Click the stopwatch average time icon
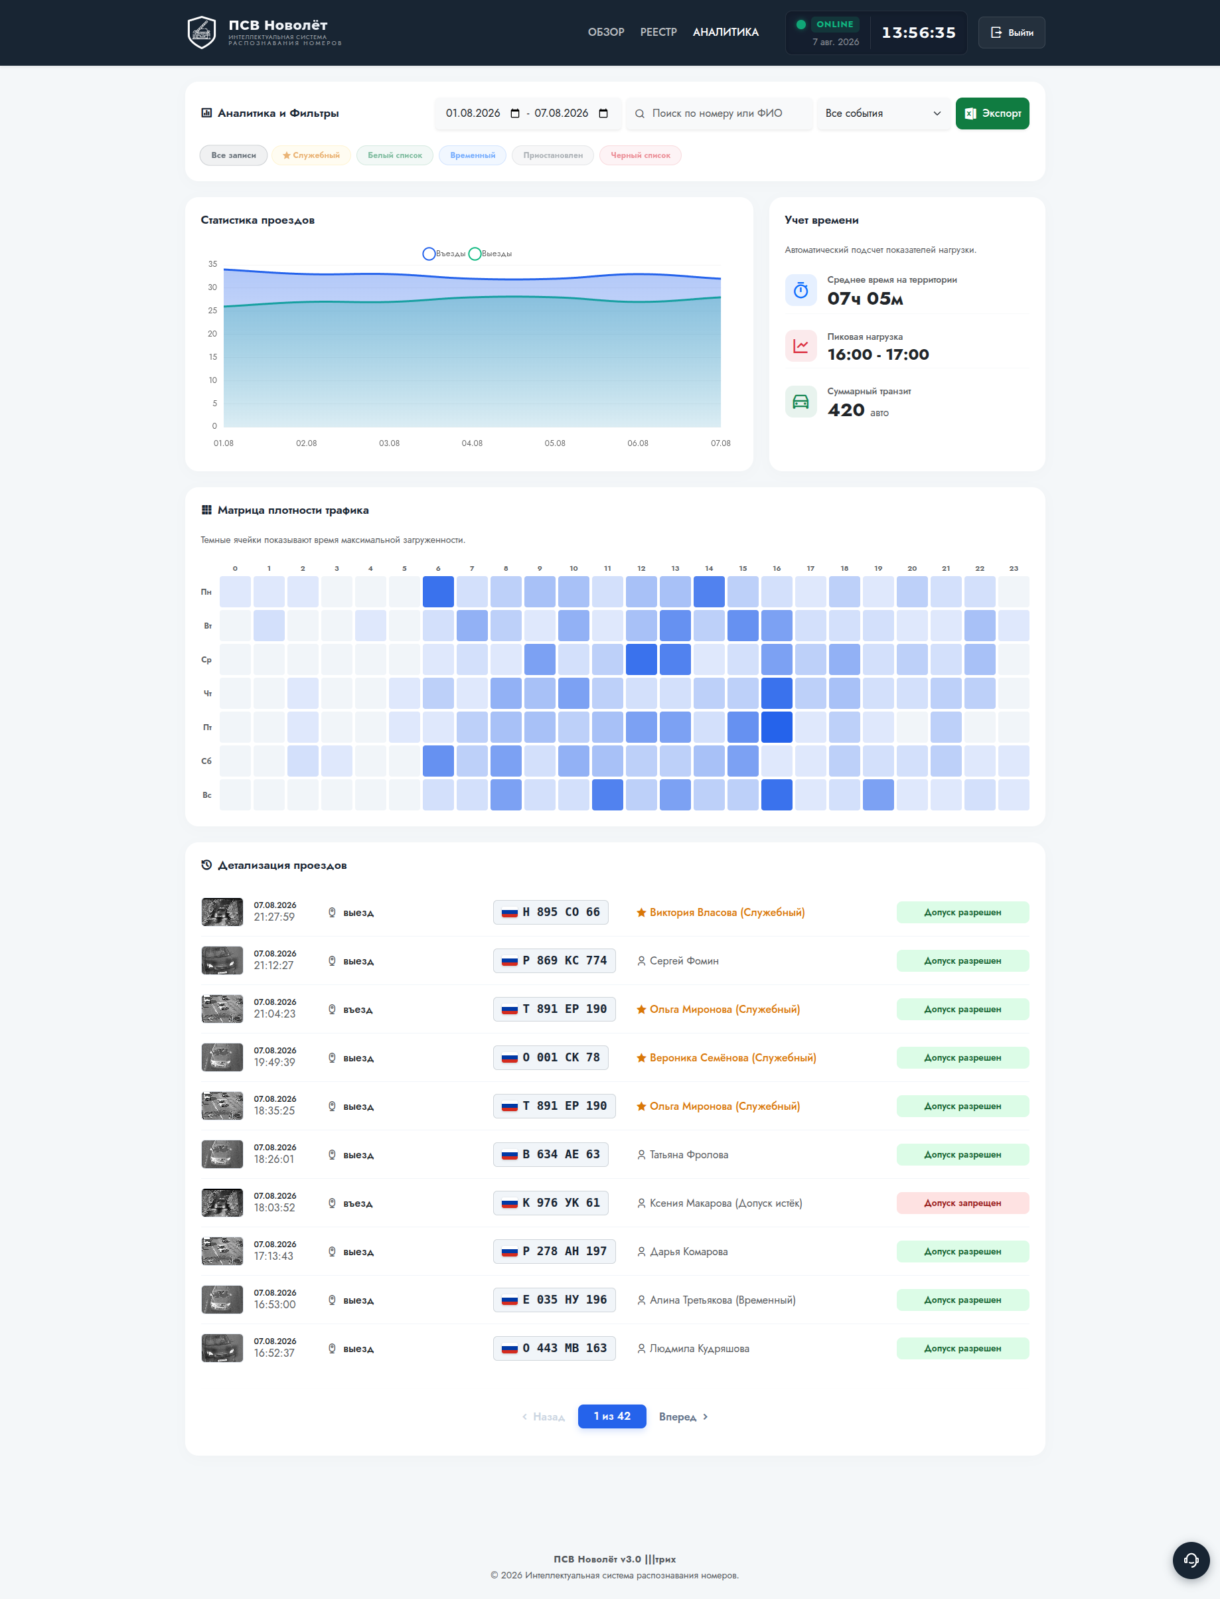The image size is (1220, 1599). pyautogui.click(x=801, y=291)
